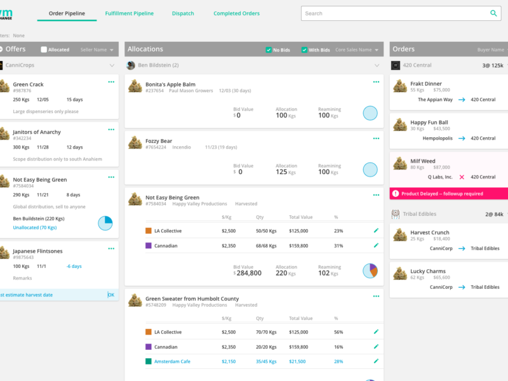The height and width of the screenshot is (381, 508).
Task: Open the Completed Orders tab
Action: click(x=236, y=13)
